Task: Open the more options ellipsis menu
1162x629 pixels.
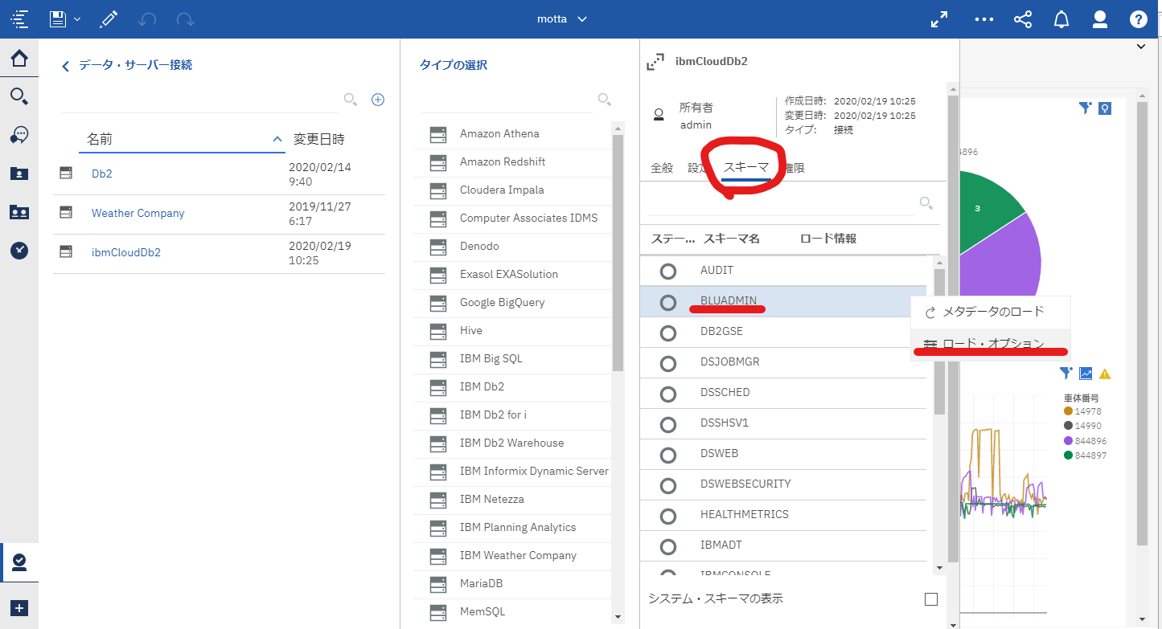Action: tap(984, 19)
